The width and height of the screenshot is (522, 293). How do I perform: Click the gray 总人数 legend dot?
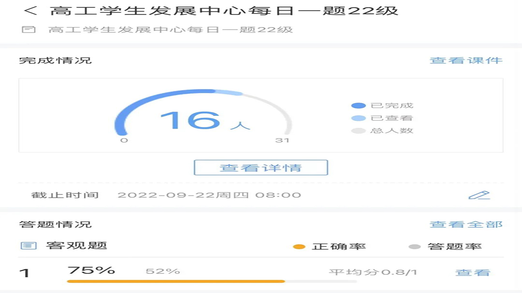pyautogui.click(x=358, y=131)
